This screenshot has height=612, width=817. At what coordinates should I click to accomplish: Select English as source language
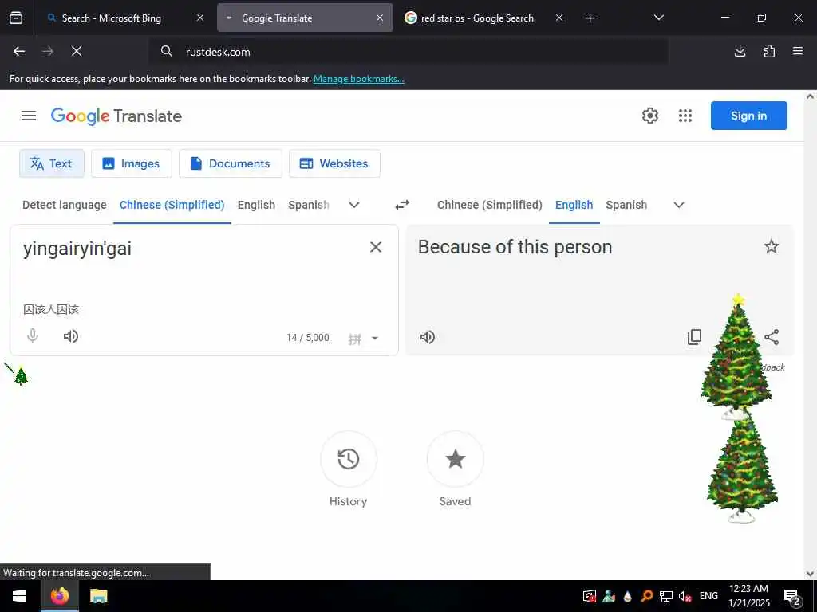point(256,205)
